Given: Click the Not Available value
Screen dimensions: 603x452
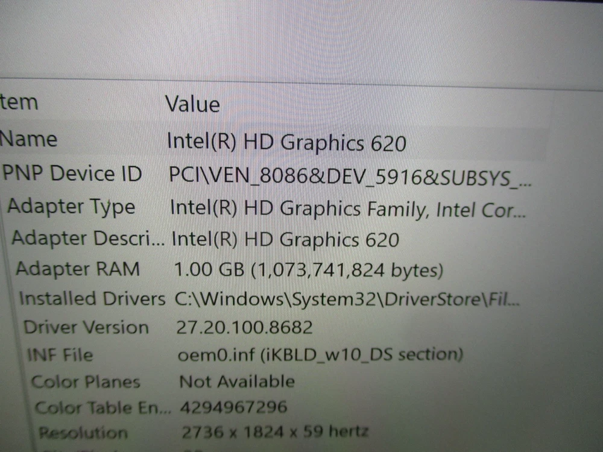Looking at the screenshot, I should click(x=237, y=381).
